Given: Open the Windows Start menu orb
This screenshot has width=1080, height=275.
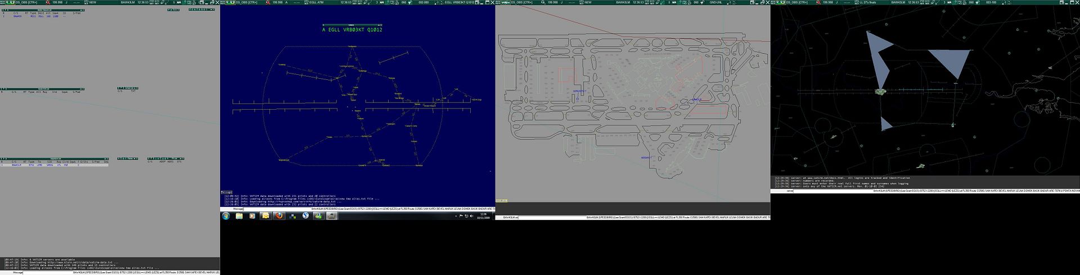Looking at the screenshot, I should coord(226,216).
